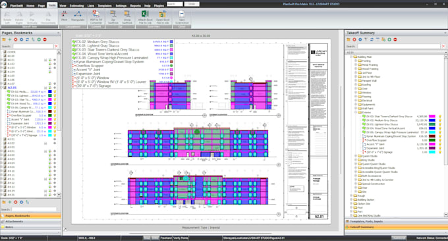Image resolution: width=448 pixels, height=241 pixels.
Task: Click the Takeoff Summary search field
Action: point(399,46)
